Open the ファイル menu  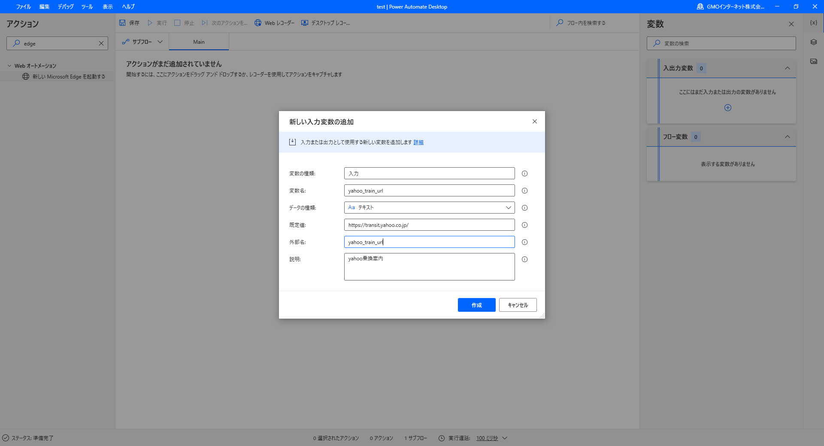point(24,6)
